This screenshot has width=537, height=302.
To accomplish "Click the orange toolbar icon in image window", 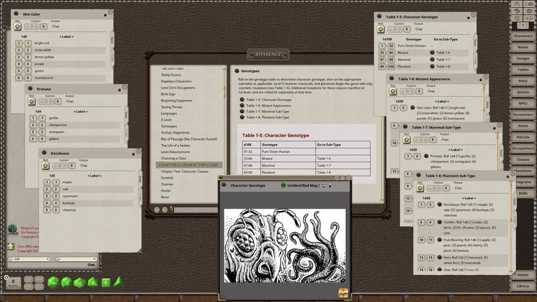I will [x=343, y=293].
